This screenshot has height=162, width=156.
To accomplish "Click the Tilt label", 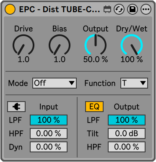I will [93, 133].
